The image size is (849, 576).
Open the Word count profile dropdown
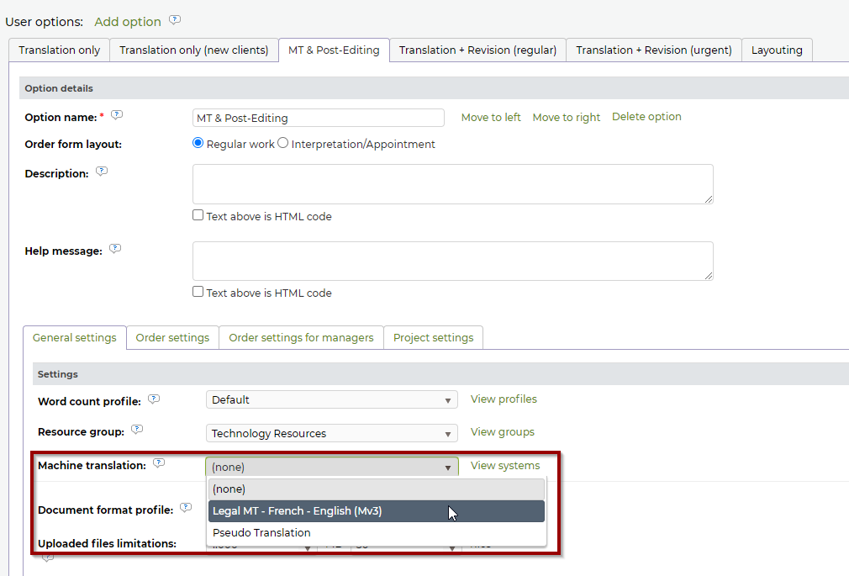[x=331, y=400]
